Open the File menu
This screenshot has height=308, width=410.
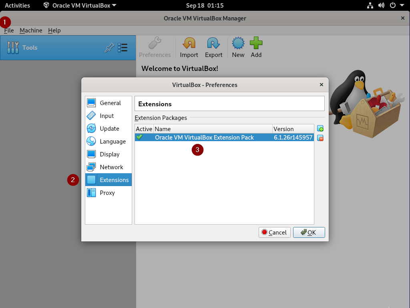click(x=9, y=30)
